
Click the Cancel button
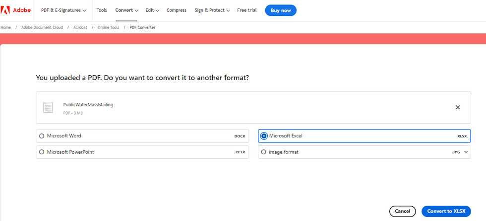point(402,212)
